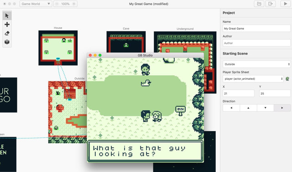Select the House scene thumbnail
The width and height of the screenshot is (292, 172).
(58, 48)
